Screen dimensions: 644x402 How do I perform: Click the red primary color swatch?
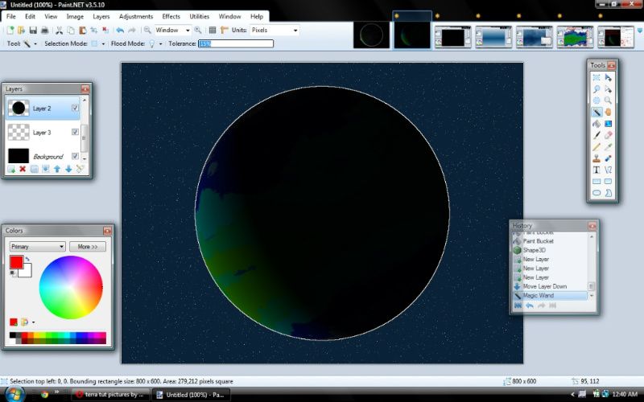(16, 262)
